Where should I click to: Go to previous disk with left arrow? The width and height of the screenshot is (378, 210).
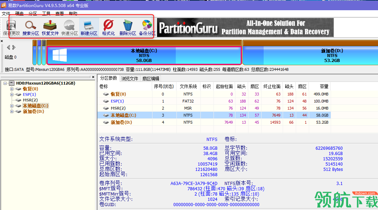[8, 47]
